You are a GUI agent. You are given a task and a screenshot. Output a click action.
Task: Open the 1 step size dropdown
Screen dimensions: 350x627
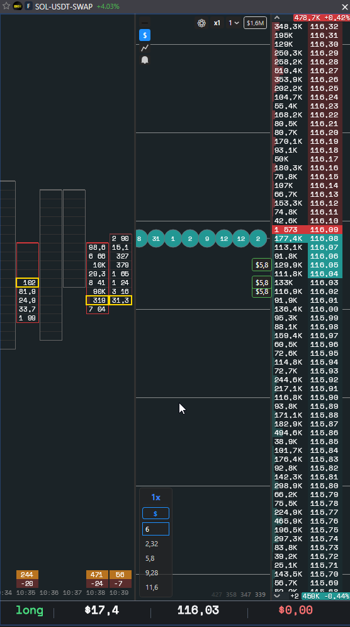click(234, 23)
